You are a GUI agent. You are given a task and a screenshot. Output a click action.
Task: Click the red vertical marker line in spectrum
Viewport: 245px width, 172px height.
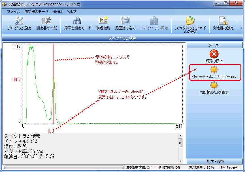(x=54, y=84)
